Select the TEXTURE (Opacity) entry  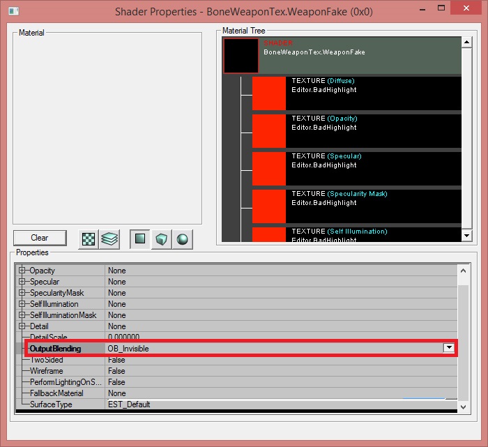click(374, 130)
